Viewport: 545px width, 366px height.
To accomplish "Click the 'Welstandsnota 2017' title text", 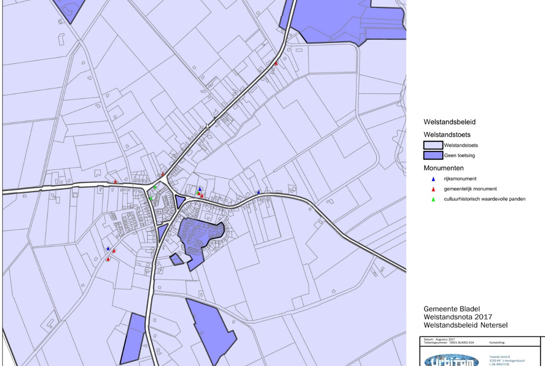I will click(x=458, y=317).
